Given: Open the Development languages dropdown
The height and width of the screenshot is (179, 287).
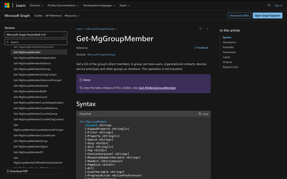Looking at the screenshot, I should click(x=99, y=5).
